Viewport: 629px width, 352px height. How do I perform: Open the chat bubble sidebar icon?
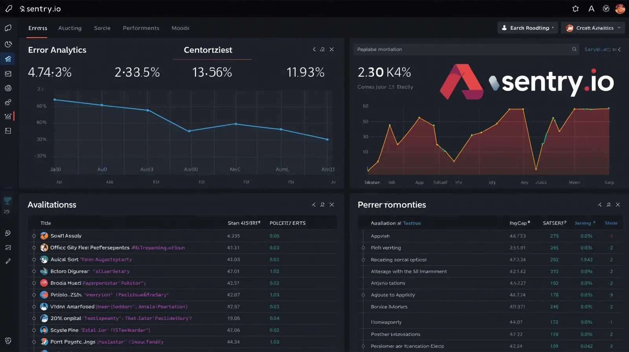[8, 28]
